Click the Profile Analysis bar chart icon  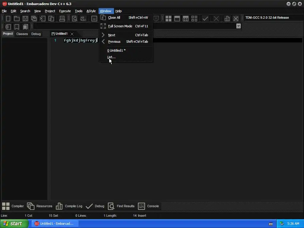coord(227,19)
